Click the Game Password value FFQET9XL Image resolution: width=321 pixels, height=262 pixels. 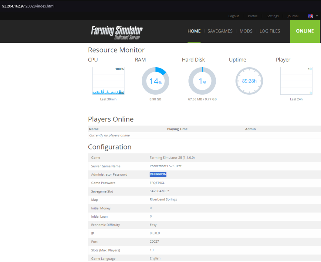click(157, 183)
